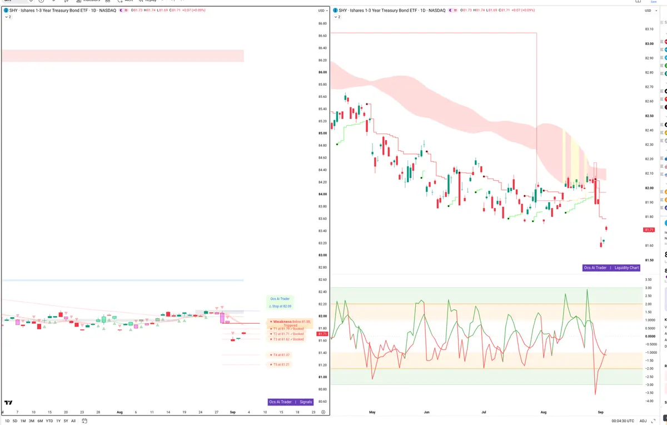Click the Ocs Ai Trader Signals badge
The image size is (667, 425).
[x=290, y=402]
